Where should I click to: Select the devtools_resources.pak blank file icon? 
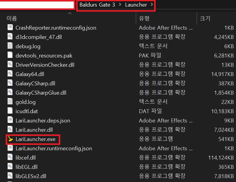[10, 55]
